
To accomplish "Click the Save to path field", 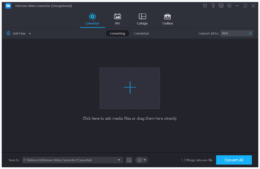I will tap(68, 160).
